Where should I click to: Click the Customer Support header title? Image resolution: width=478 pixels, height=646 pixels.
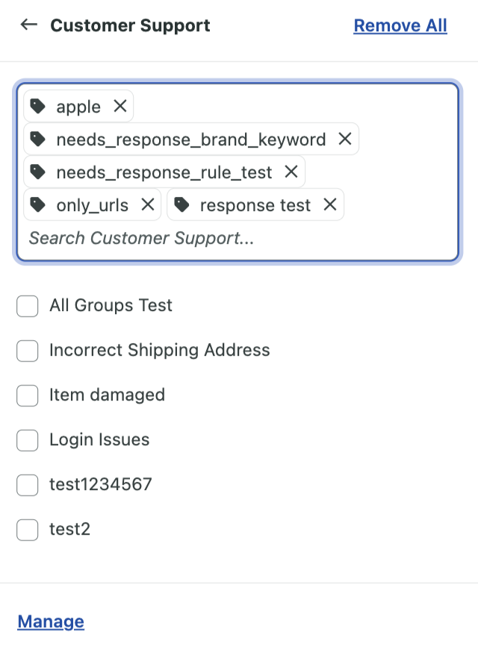[x=130, y=25]
